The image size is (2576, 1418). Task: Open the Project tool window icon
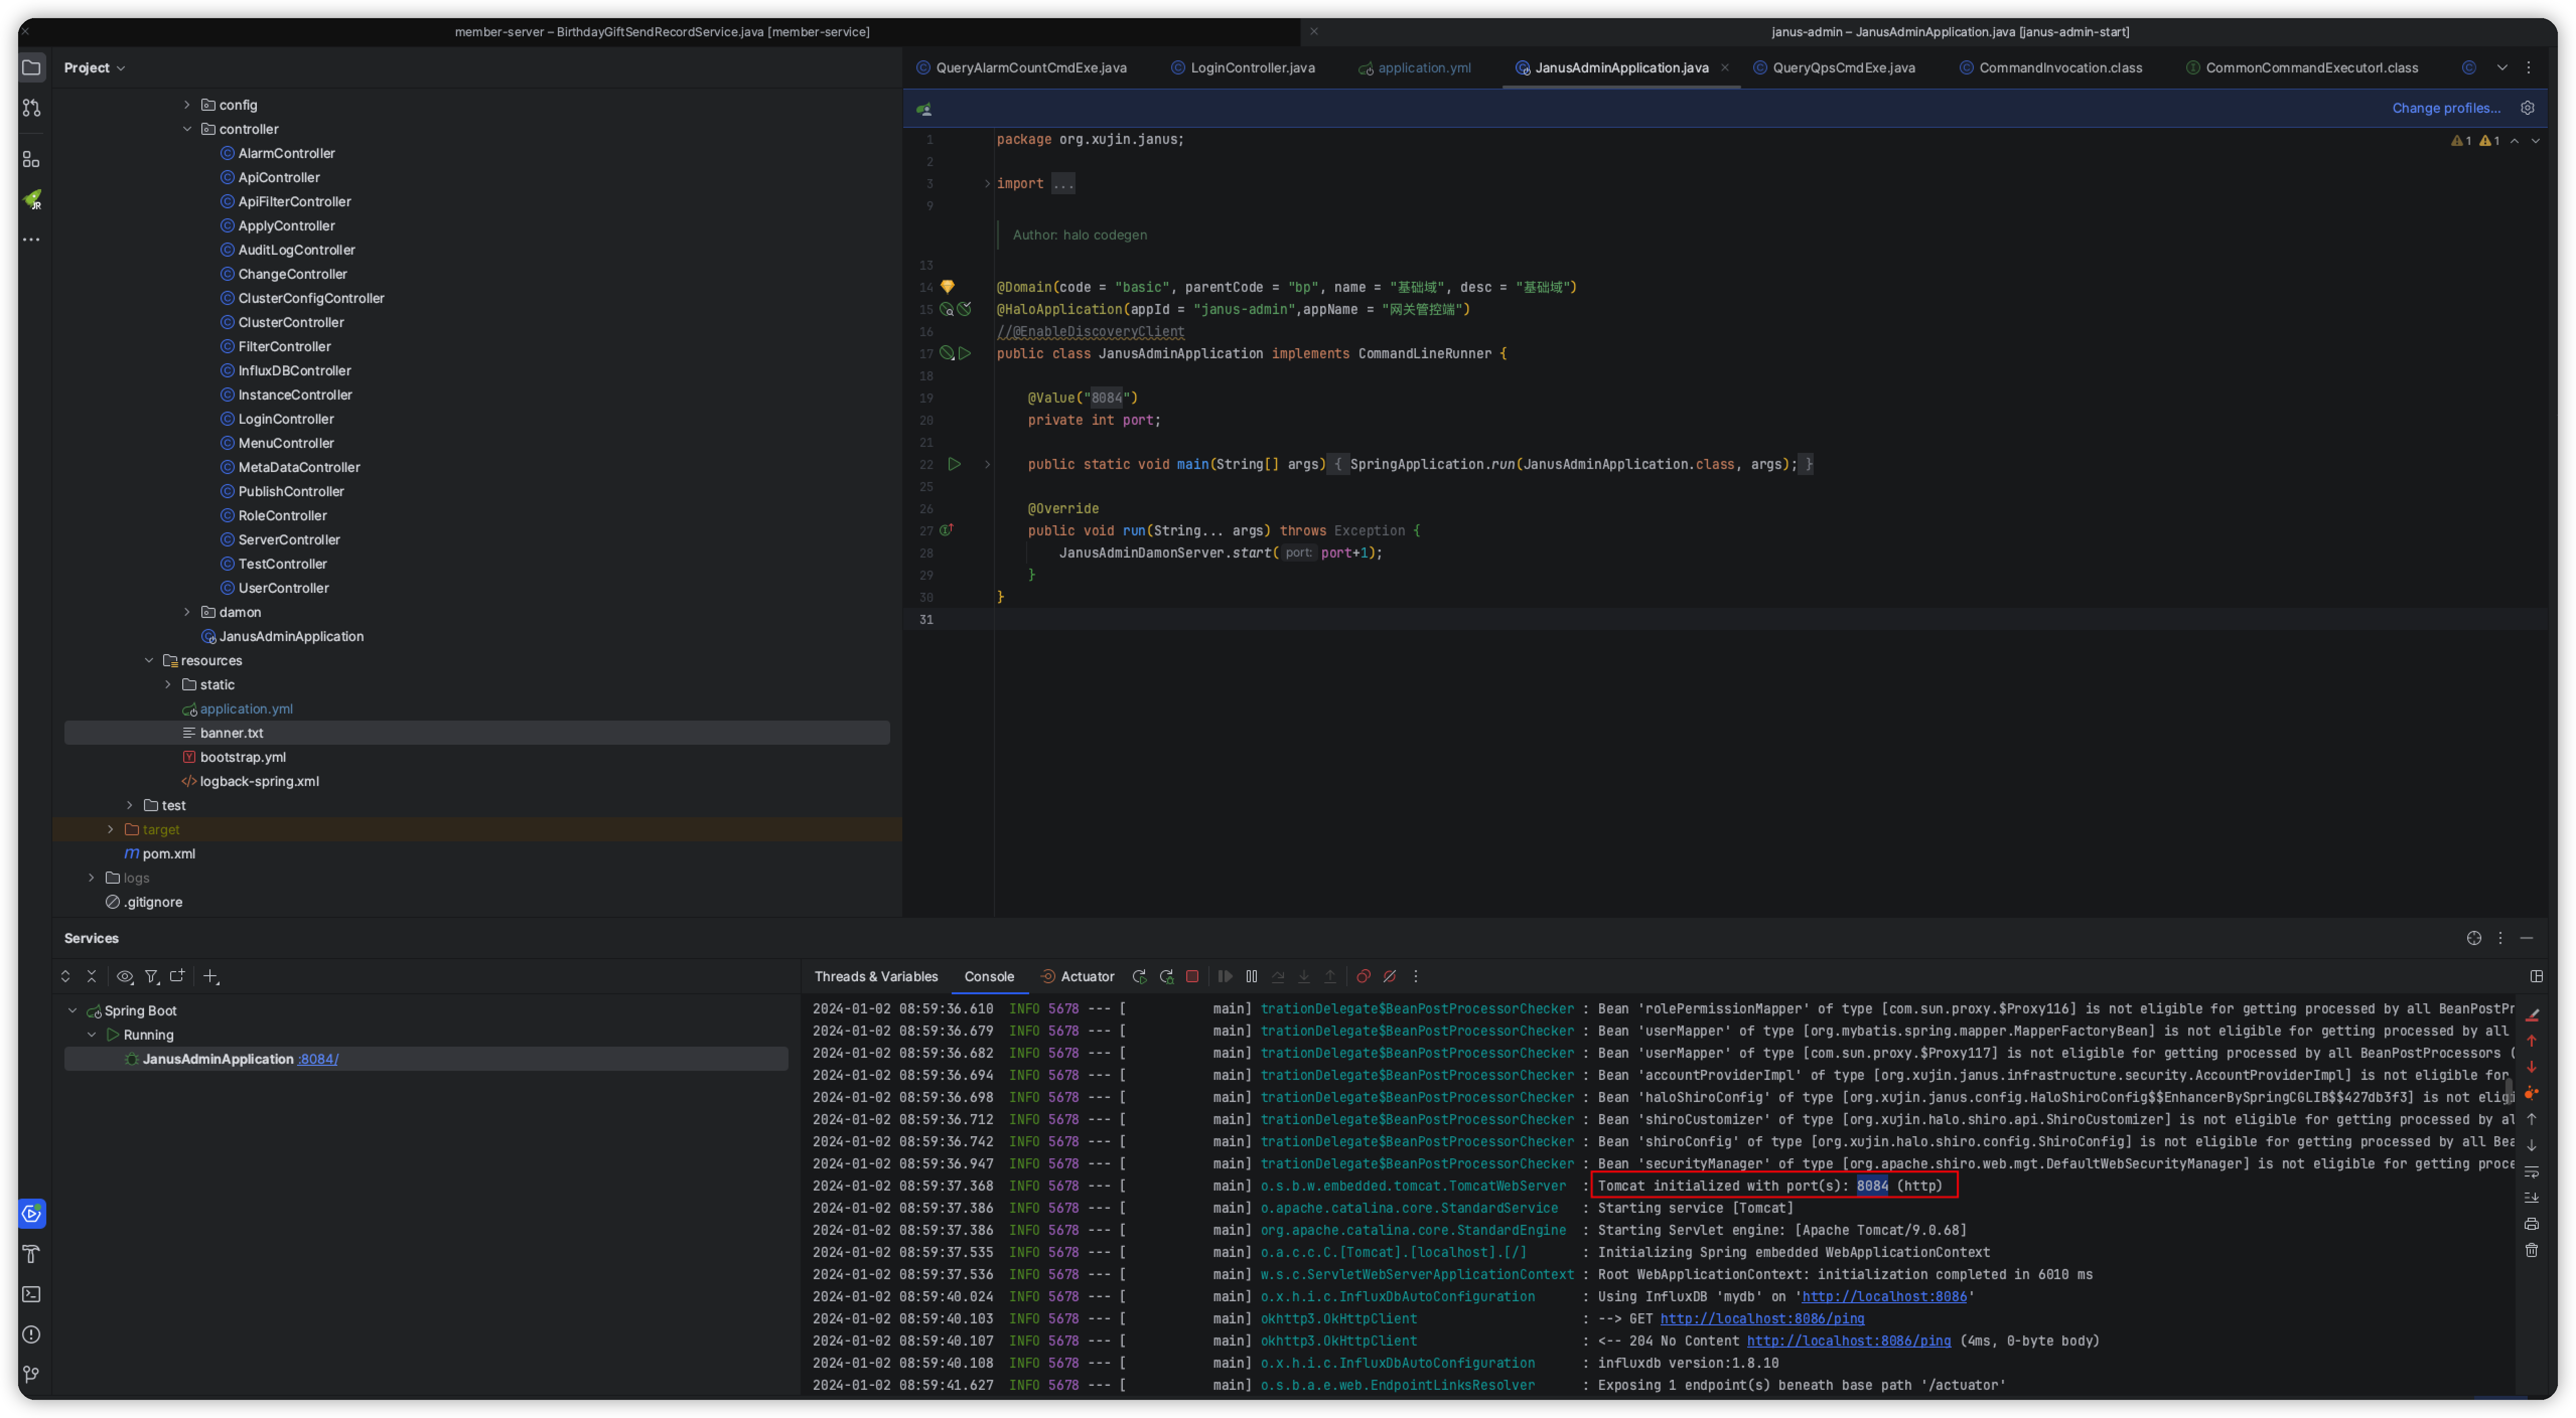tap(31, 68)
